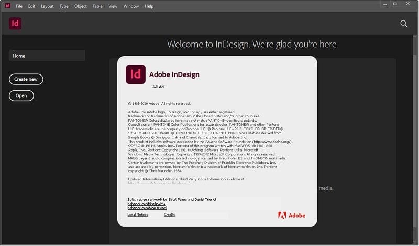This screenshot has width=419, height=246.
Task: Open the behance.net/birgitpalma link
Action: click(146, 204)
